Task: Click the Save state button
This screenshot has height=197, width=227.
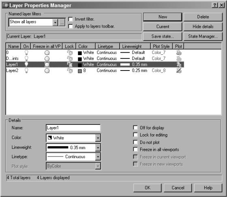Action: tap(163, 36)
